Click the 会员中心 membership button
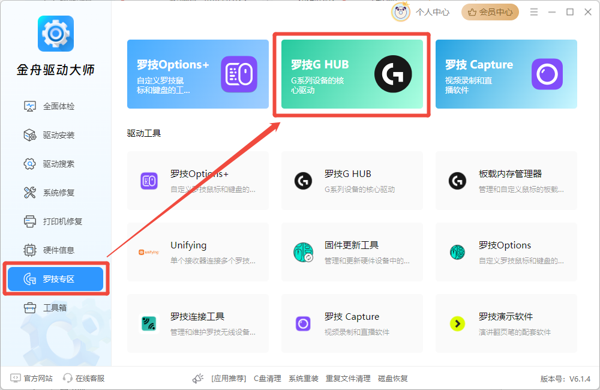This screenshot has height=390, width=600. click(x=490, y=12)
